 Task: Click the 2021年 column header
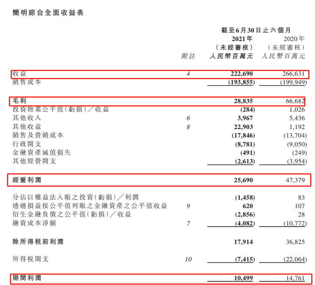point(242,39)
